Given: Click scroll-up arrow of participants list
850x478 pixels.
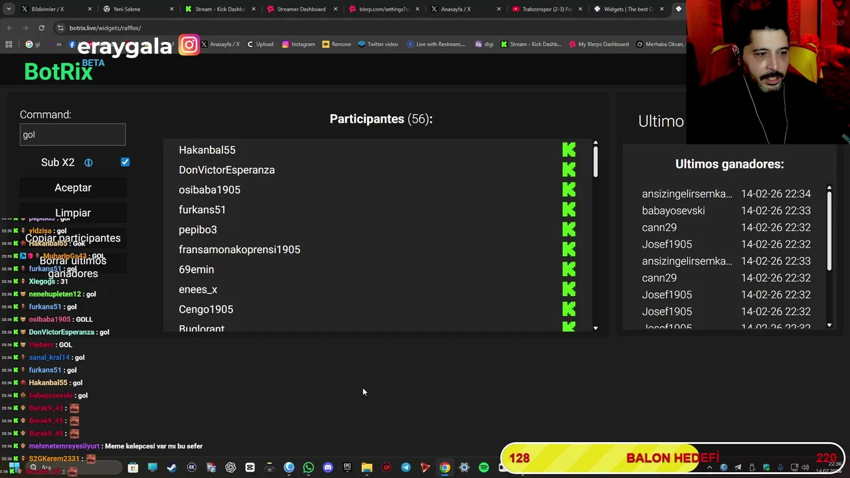Looking at the screenshot, I should click(596, 143).
